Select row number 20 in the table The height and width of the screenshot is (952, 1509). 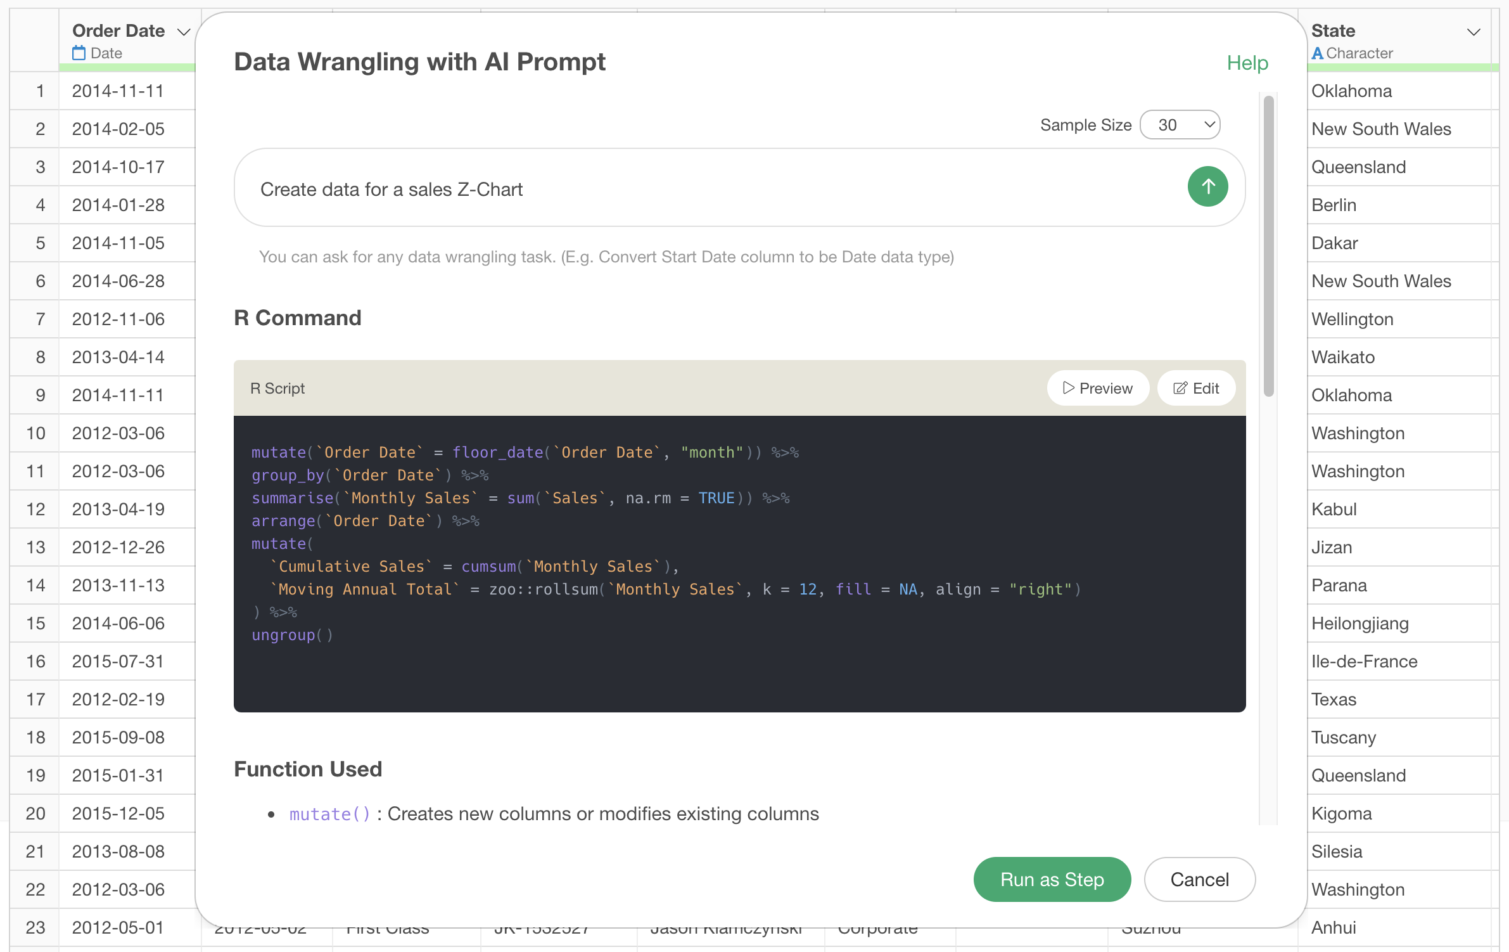35,813
